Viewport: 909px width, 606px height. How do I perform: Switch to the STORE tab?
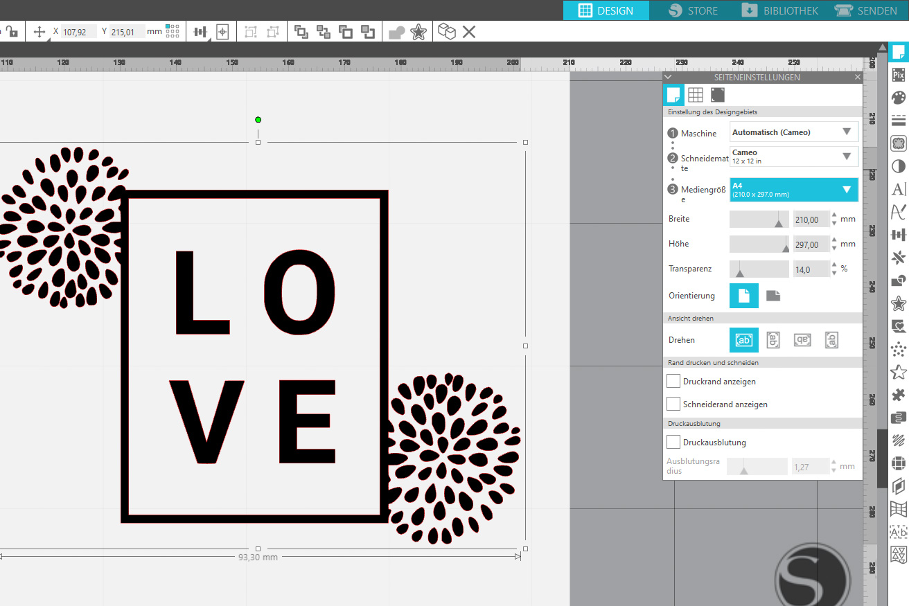click(x=693, y=10)
